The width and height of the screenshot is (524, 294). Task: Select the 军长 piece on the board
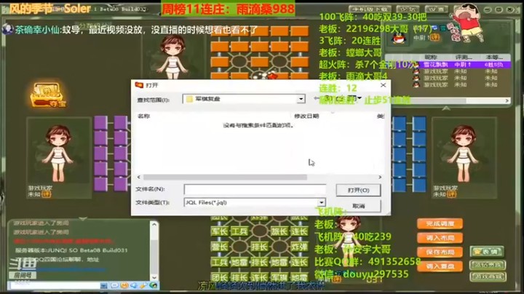click(x=220, y=231)
